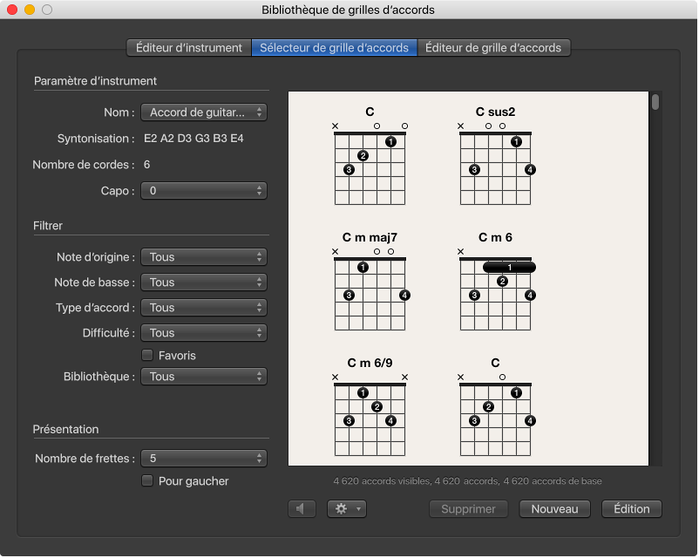Click the chord list vertical scrollbar
This screenshot has height=558, width=699.
click(x=655, y=102)
